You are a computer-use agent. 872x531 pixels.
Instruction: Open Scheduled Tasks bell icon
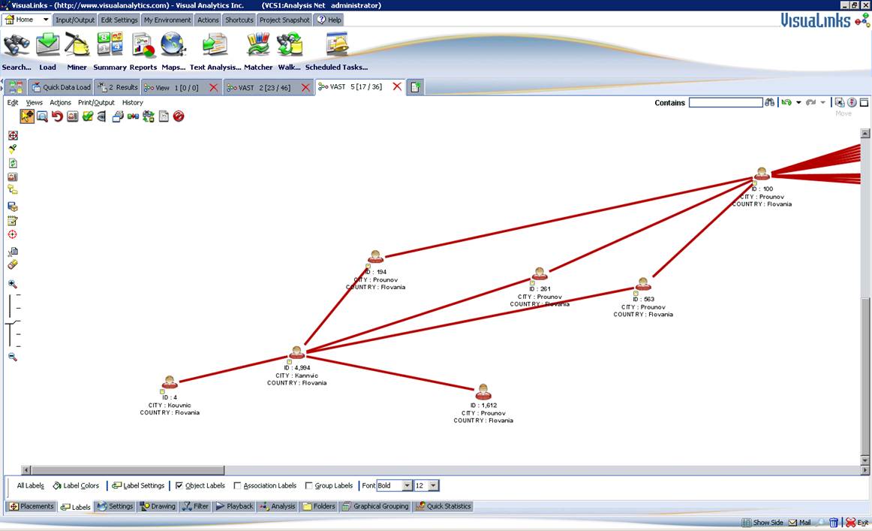tap(336, 44)
